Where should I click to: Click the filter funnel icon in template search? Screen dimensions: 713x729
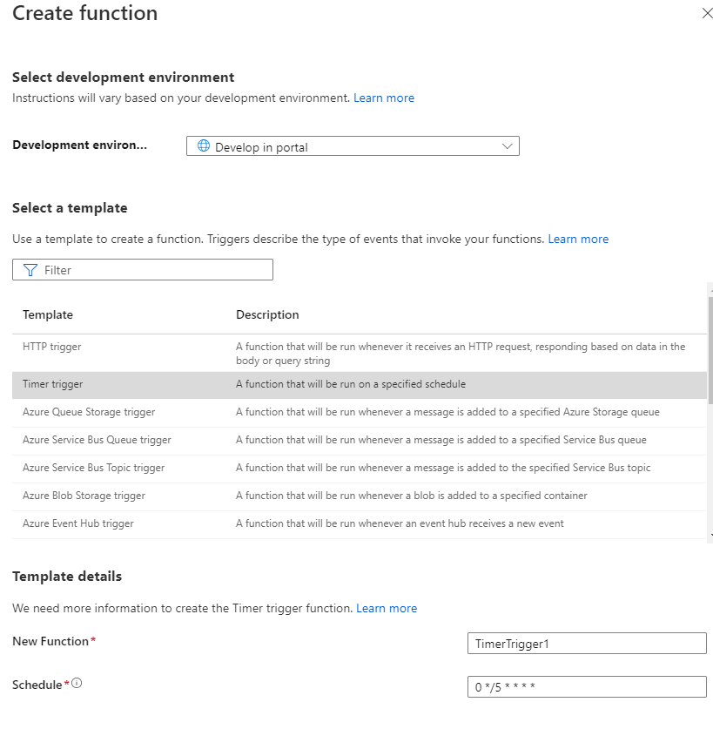30,269
